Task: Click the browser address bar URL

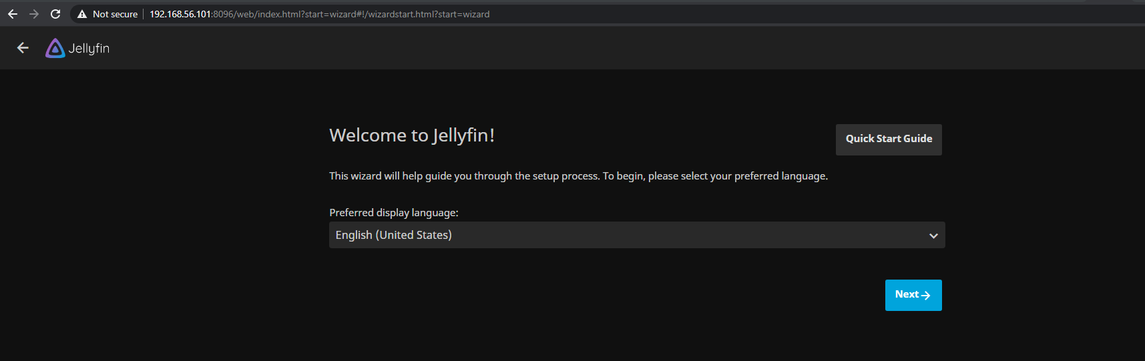Action: pyautogui.click(x=319, y=14)
